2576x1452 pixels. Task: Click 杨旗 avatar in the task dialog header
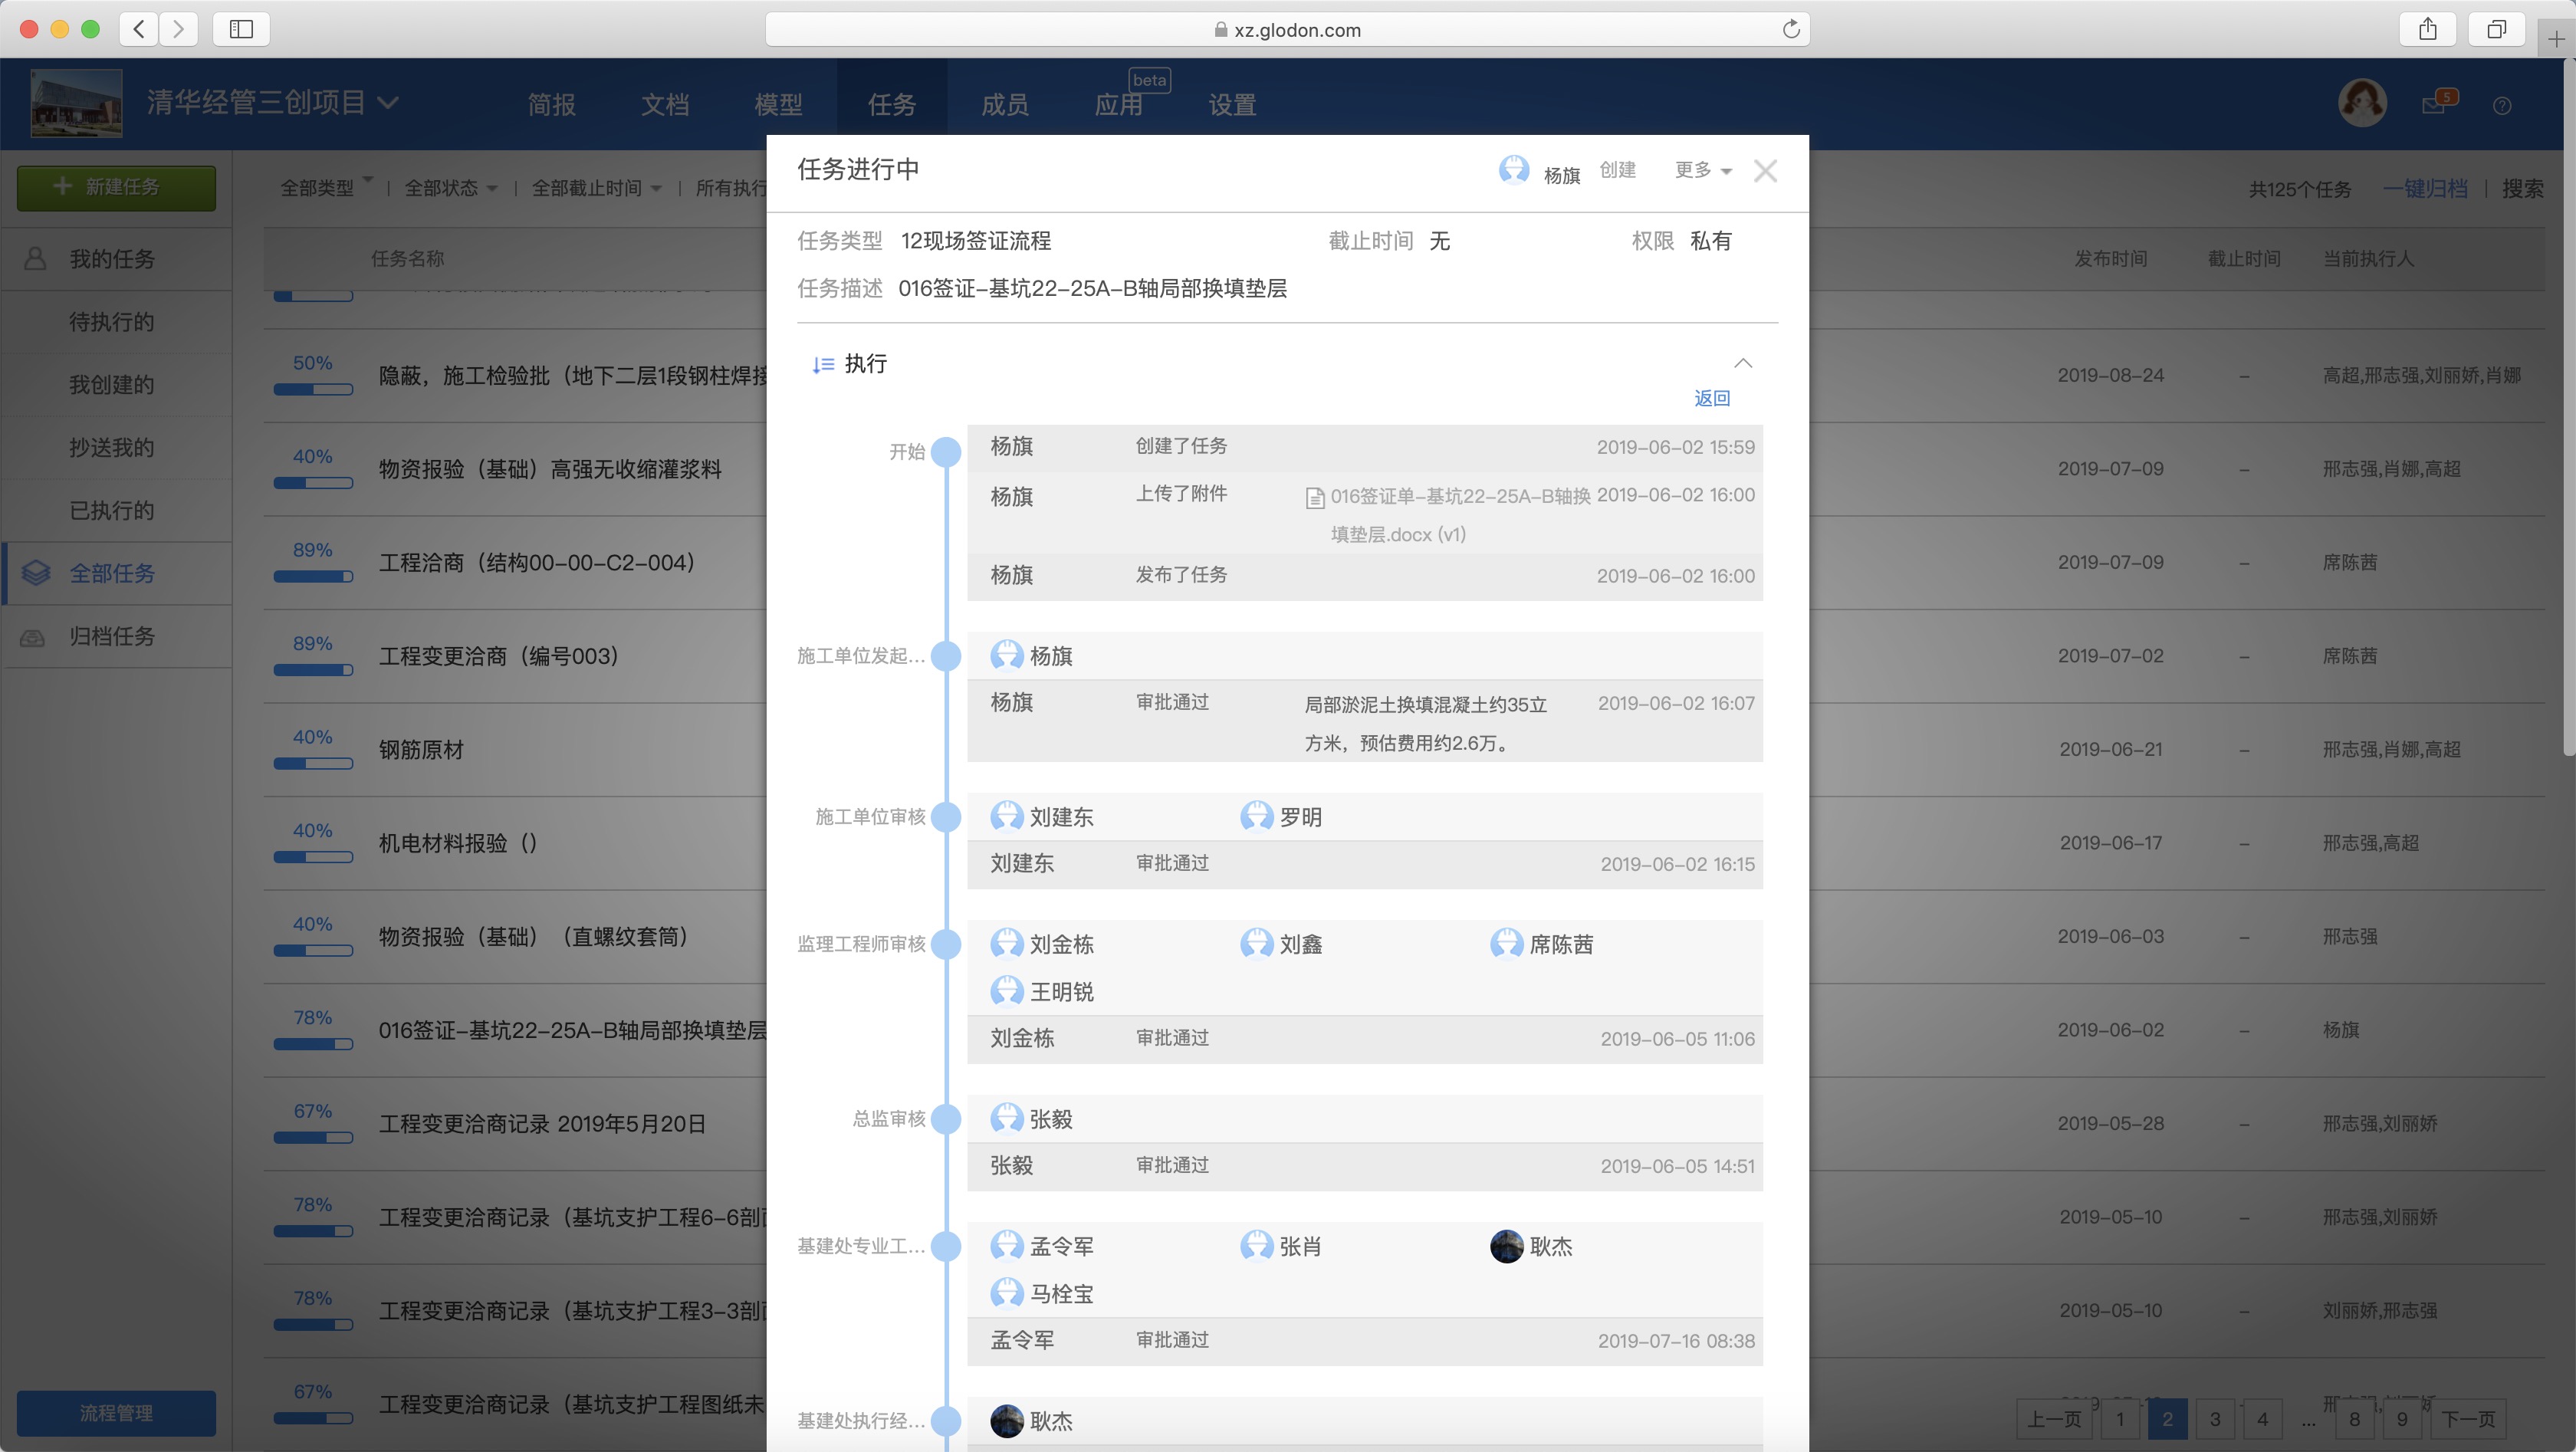point(1514,170)
